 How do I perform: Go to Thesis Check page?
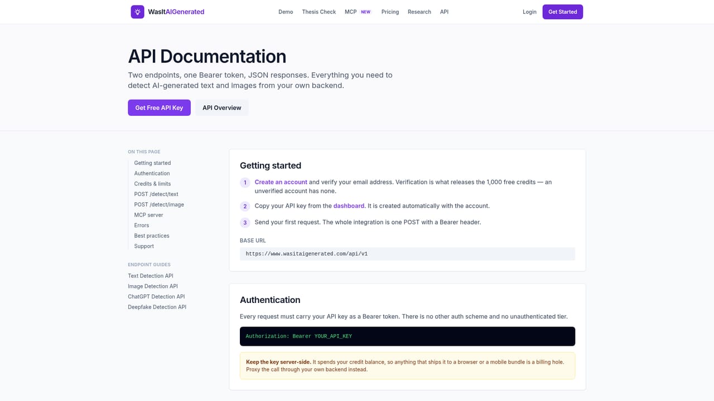tap(319, 12)
